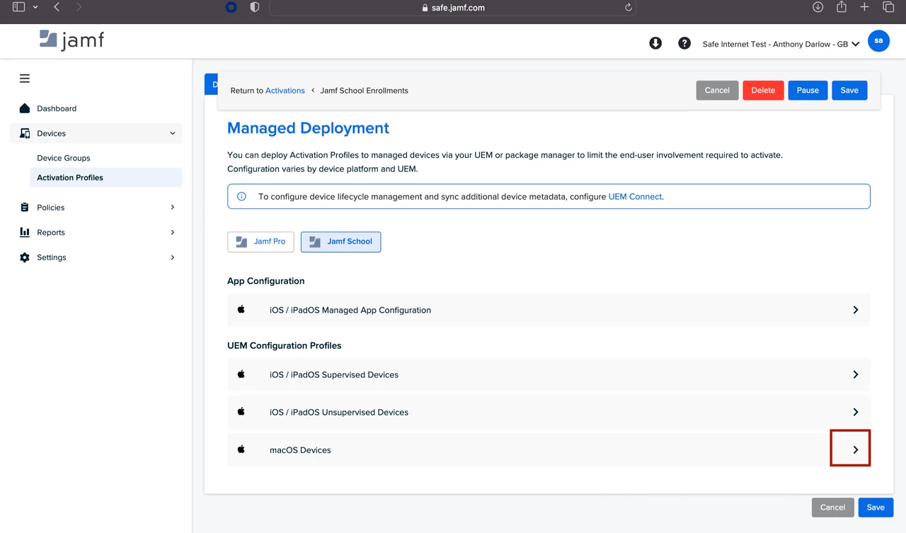The width and height of the screenshot is (906, 533).
Task: Open the UEM Connect link
Action: pos(635,197)
